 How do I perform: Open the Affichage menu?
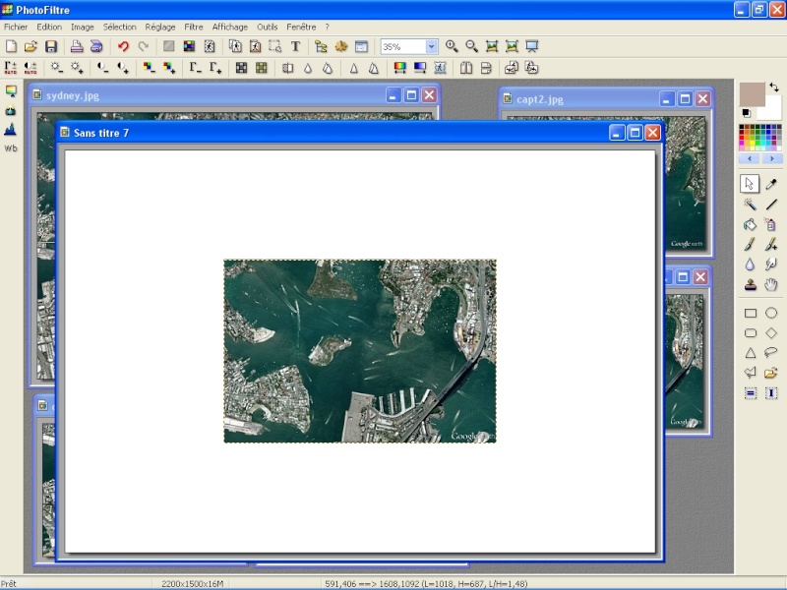(x=230, y=28)
